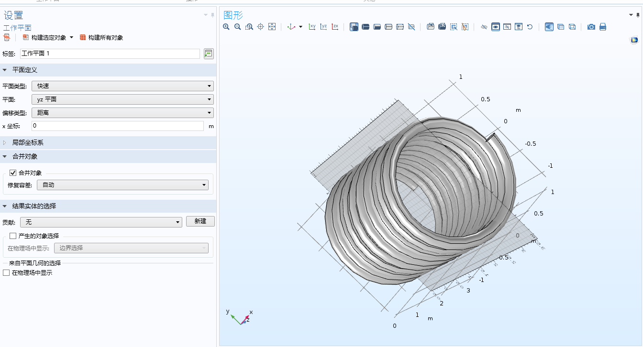This screenshot has height=347, width=643.
Task: Click 构建所有对象 button
Action: (x=101, y=38)
